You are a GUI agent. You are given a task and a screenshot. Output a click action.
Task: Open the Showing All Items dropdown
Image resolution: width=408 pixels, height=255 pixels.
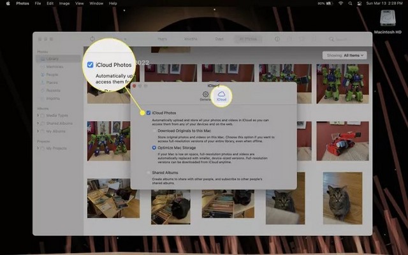345,55
